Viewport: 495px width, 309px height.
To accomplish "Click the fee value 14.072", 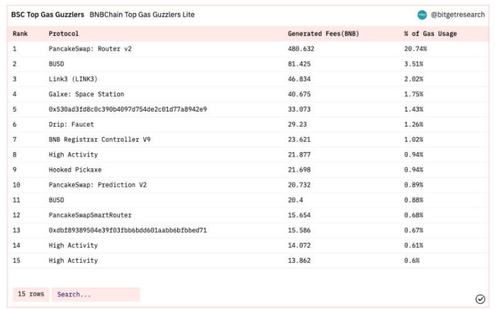I will (299, 245).
